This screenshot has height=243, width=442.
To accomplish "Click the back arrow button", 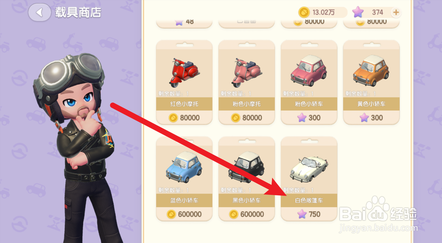I will tap(40, 12).
